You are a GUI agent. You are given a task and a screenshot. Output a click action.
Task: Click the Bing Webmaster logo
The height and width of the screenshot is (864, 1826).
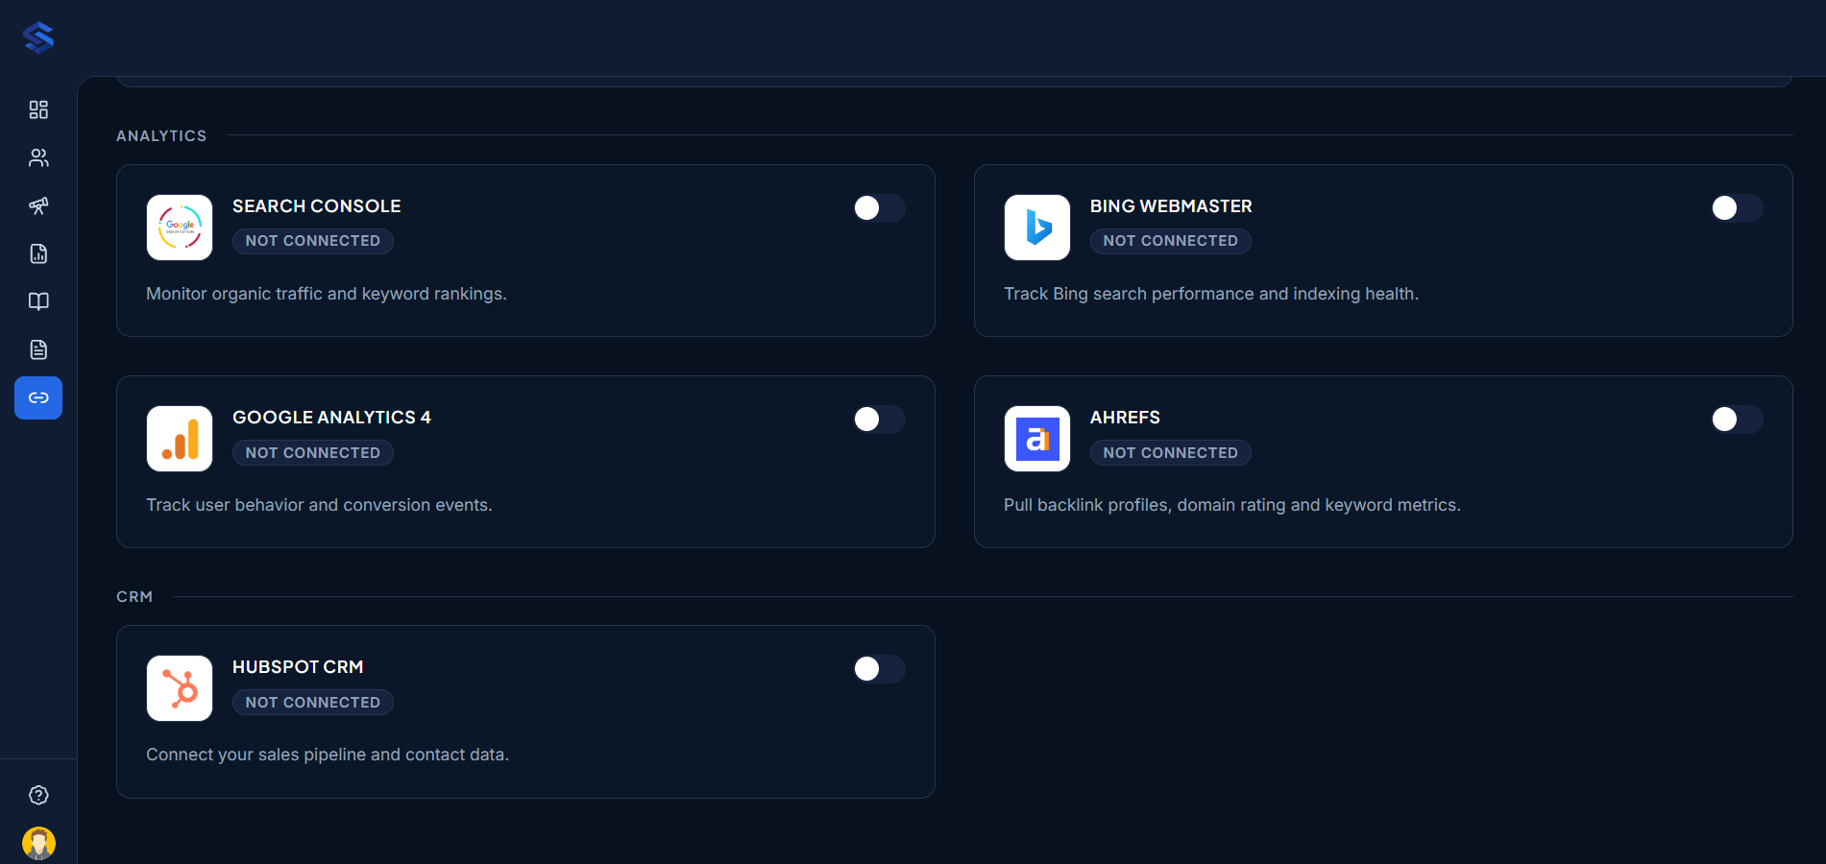1037,228
